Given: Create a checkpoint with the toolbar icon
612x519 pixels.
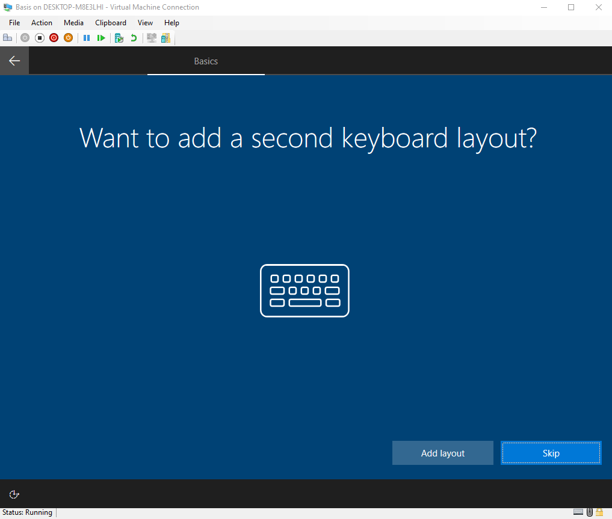Looking at the screenshot, I should click(119, 38).
